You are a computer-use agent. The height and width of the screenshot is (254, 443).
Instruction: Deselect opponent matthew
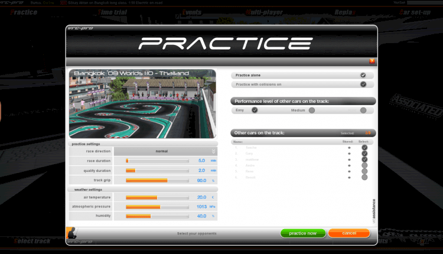coord(364,159)
